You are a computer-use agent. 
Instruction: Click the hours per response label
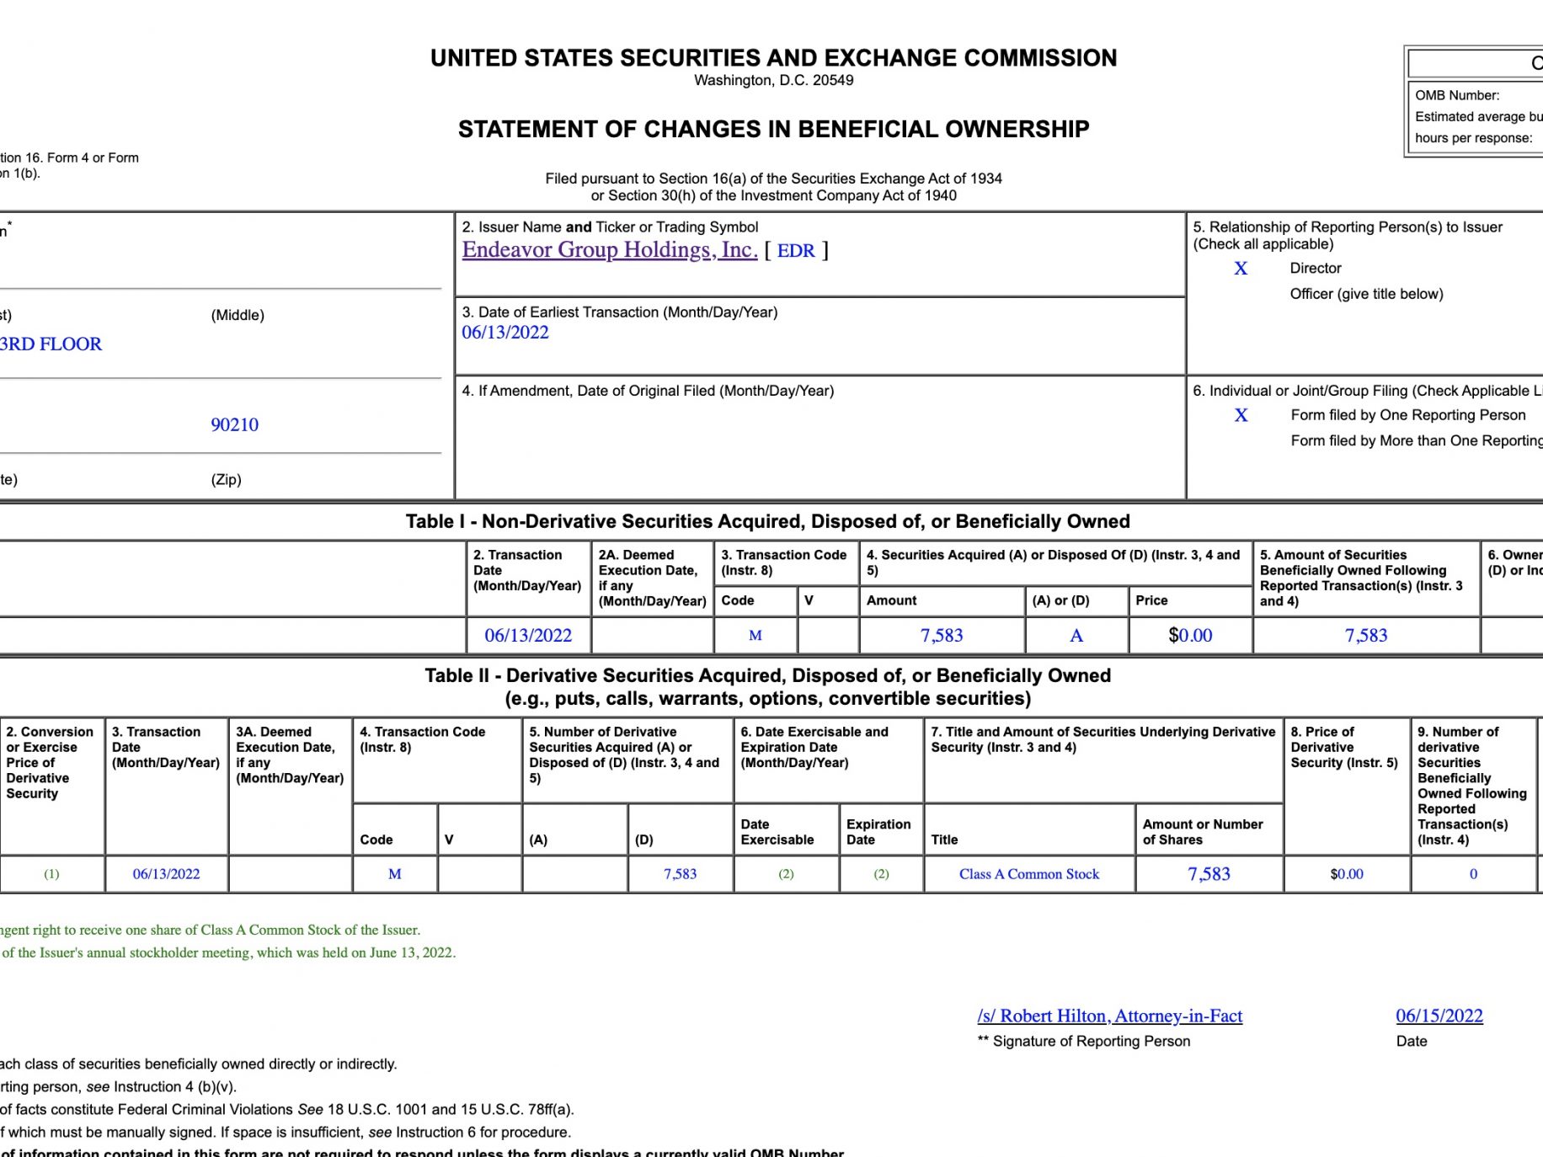1474,138
